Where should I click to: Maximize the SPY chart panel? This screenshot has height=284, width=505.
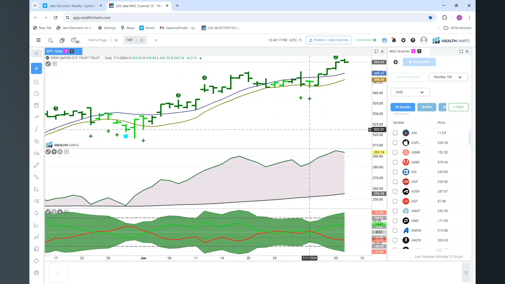pyautogui.click(x=376, y=52)
